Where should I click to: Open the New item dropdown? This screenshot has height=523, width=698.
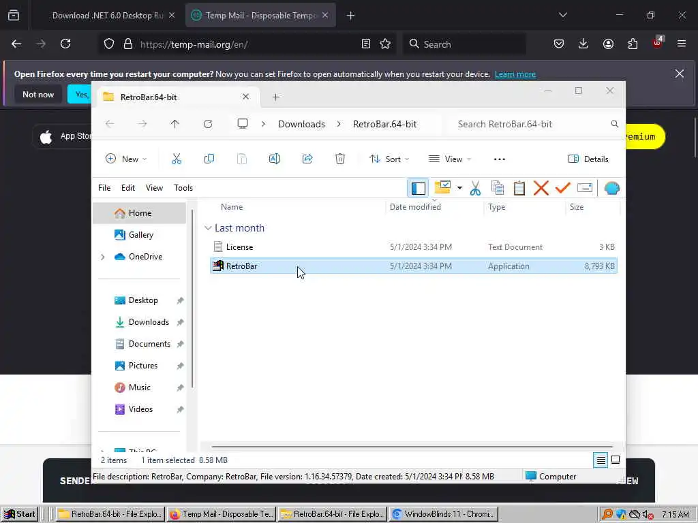click(126, 159)
